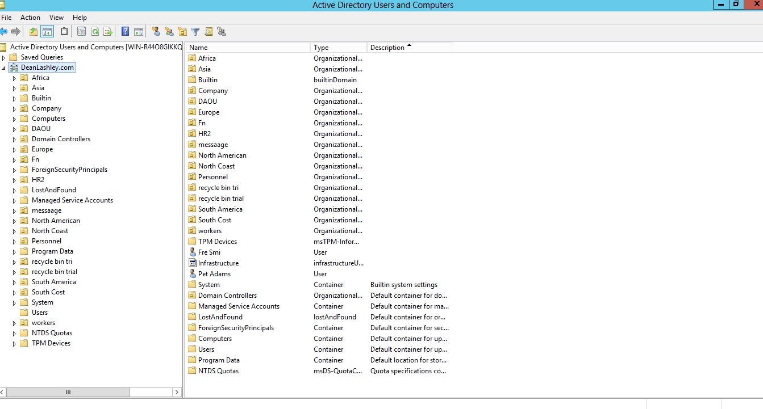Select ForeignSecurityPrincipals in the left tree
Image resolution: width=763 pixels, height=409 pixels.
point(69,170)
